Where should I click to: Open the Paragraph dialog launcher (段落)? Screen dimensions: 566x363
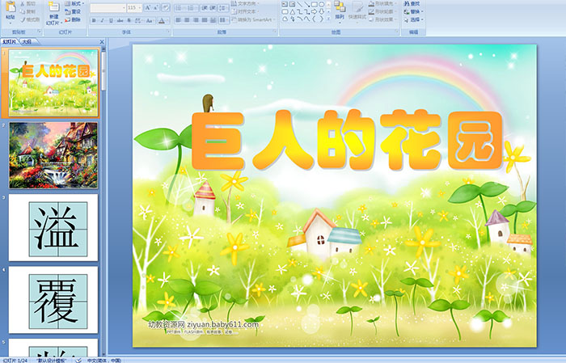pos(275,32)
